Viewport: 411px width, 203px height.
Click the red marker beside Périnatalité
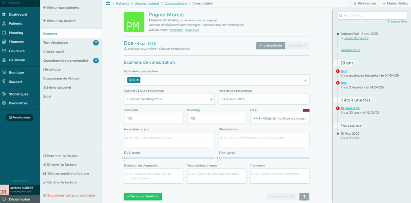(x=338, y=108)
